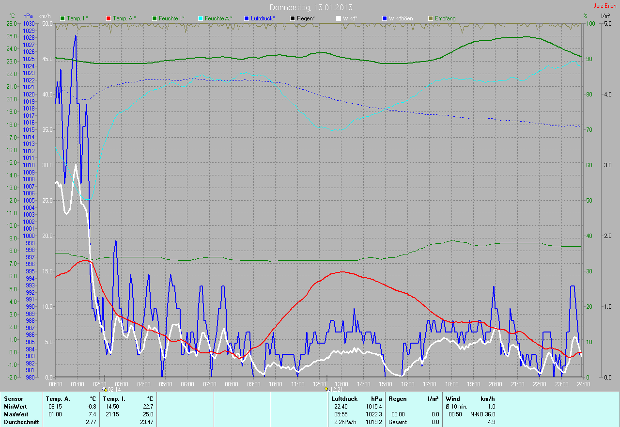The width and height of the screenshot is (620, 427).
Task: Click the '4.9' average wind value
Action: (x=491, y=422)
